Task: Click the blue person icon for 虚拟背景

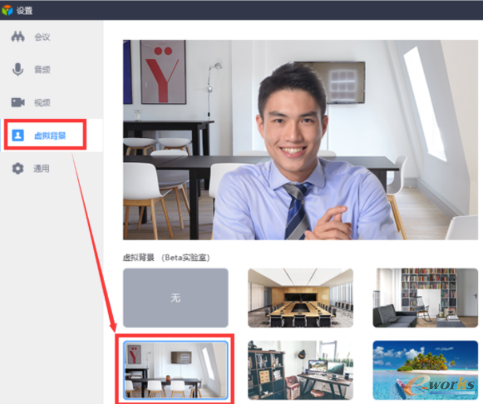Action: click(x=17, y=135)
